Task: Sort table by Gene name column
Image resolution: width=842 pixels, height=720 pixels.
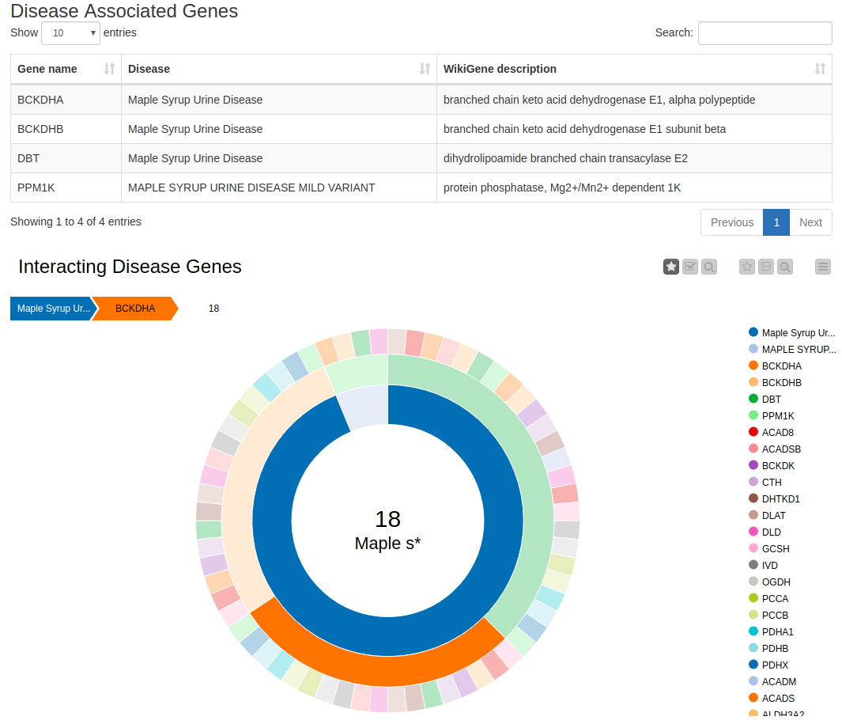Action: 66,69
